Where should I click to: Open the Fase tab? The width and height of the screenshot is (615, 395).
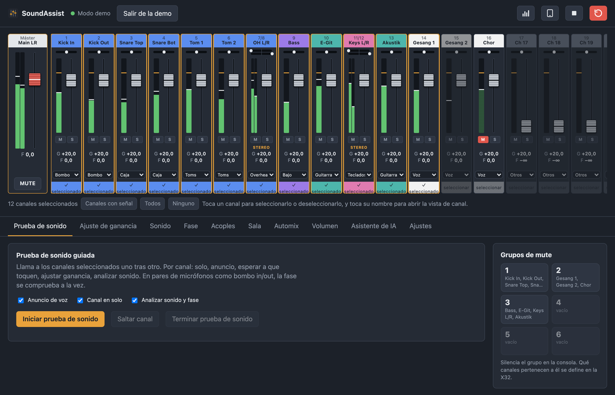[x=191, y=226]
